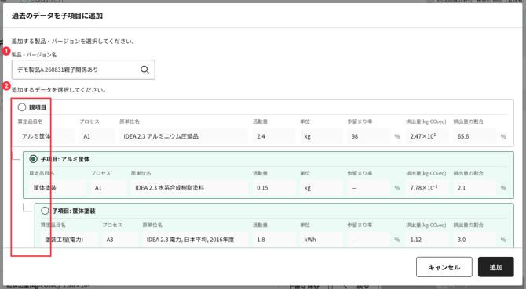Click the emission ratio value 65.6
The height and width of the screenshot is (289, 526).
(x=475, y=136)
